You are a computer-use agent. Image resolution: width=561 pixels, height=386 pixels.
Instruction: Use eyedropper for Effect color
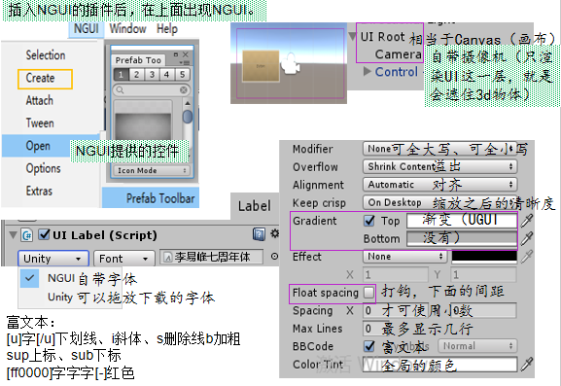(x=527, y=257)
